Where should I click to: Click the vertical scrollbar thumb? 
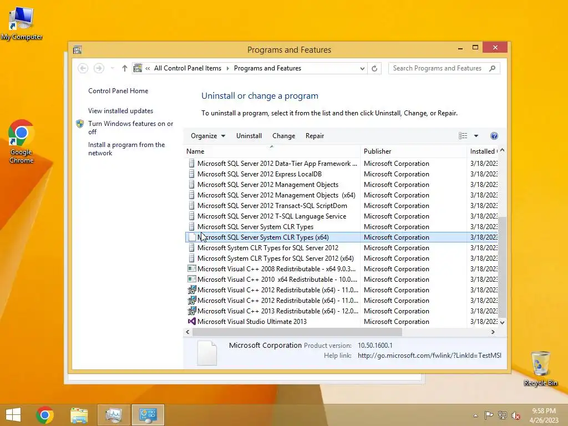(502, 267)
